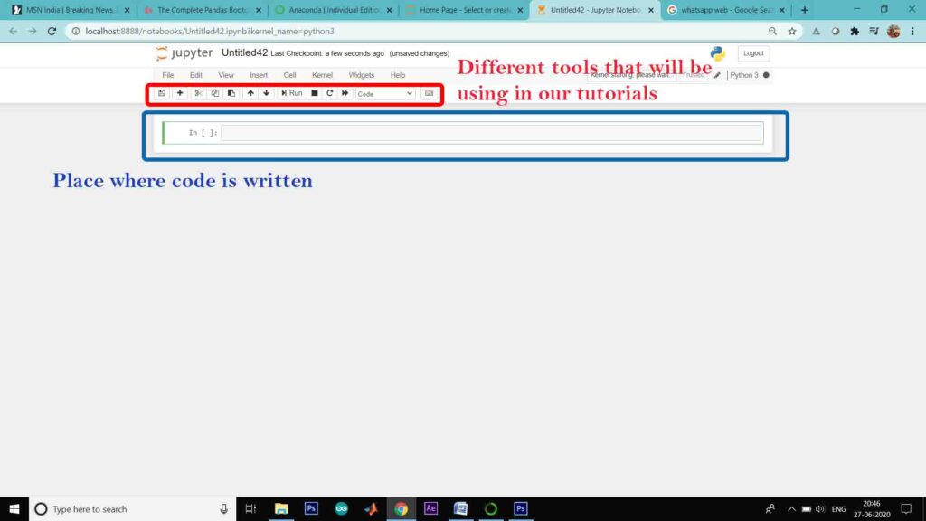This screenshot has width=926, height=521.
Task: Restart the kernel icon
Action: [329, 93]
